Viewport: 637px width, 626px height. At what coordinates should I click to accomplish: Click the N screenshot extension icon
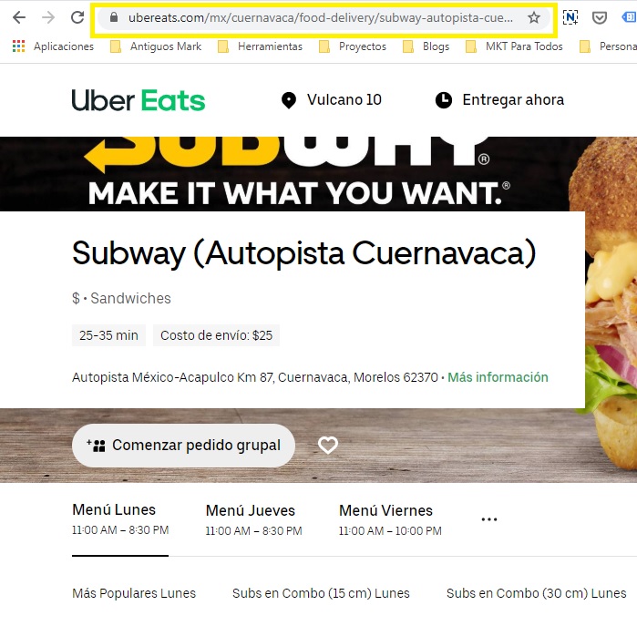pyautogui.click(x=570, y=17)
